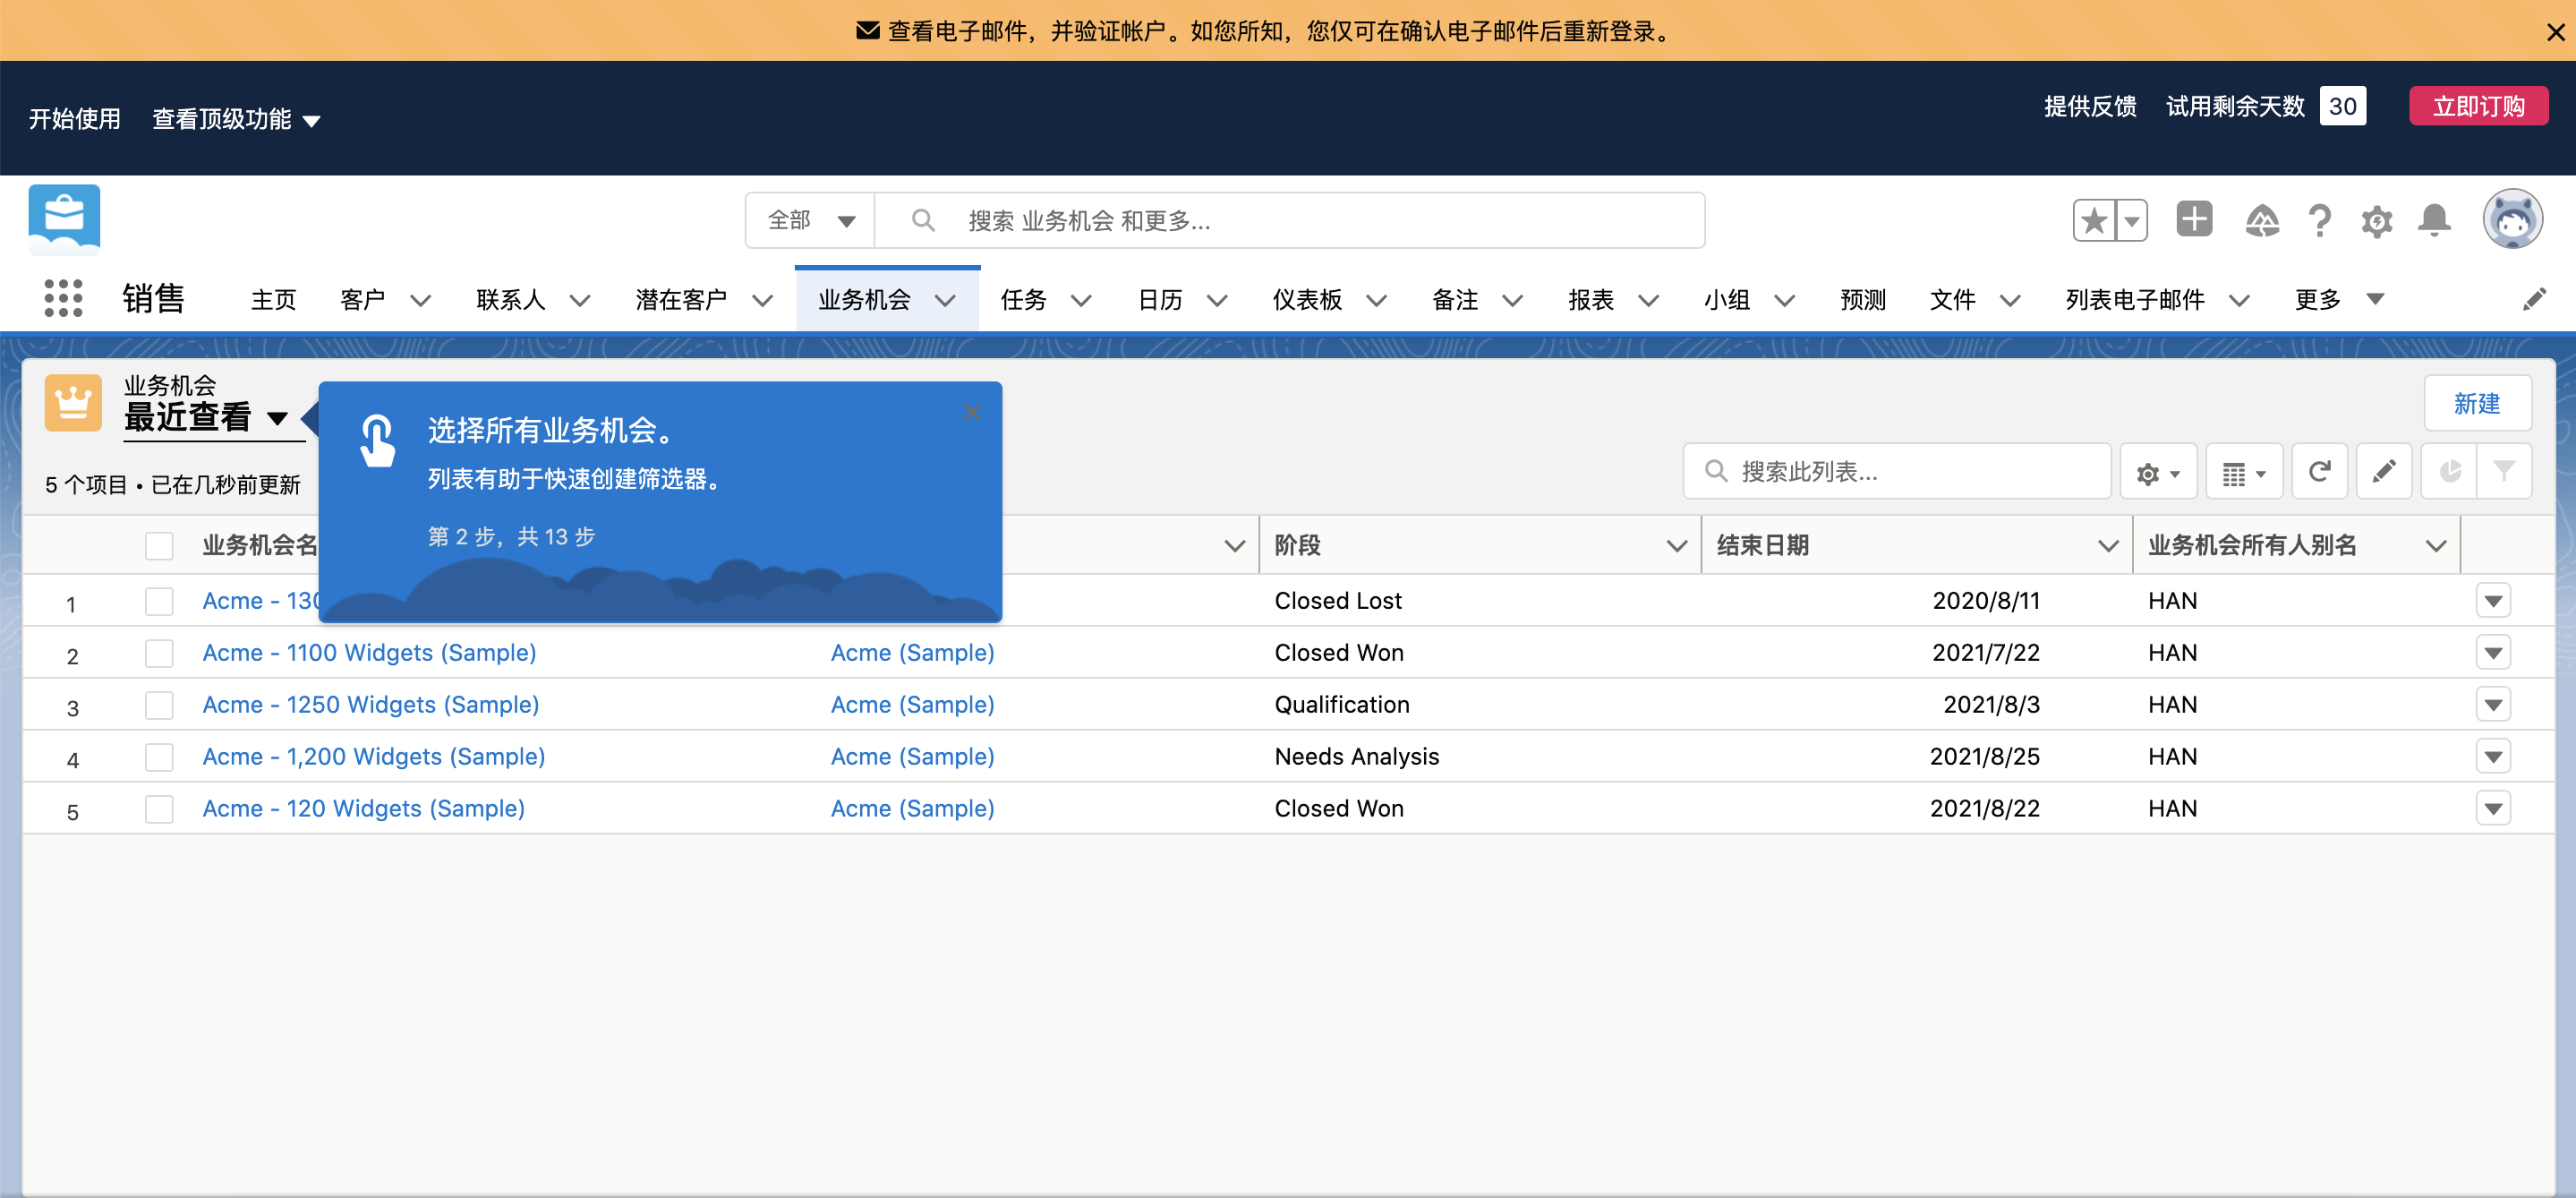Open the list view filter icon
2576x1198 pixels.
pyautogui.click(x=2505, y=470)
